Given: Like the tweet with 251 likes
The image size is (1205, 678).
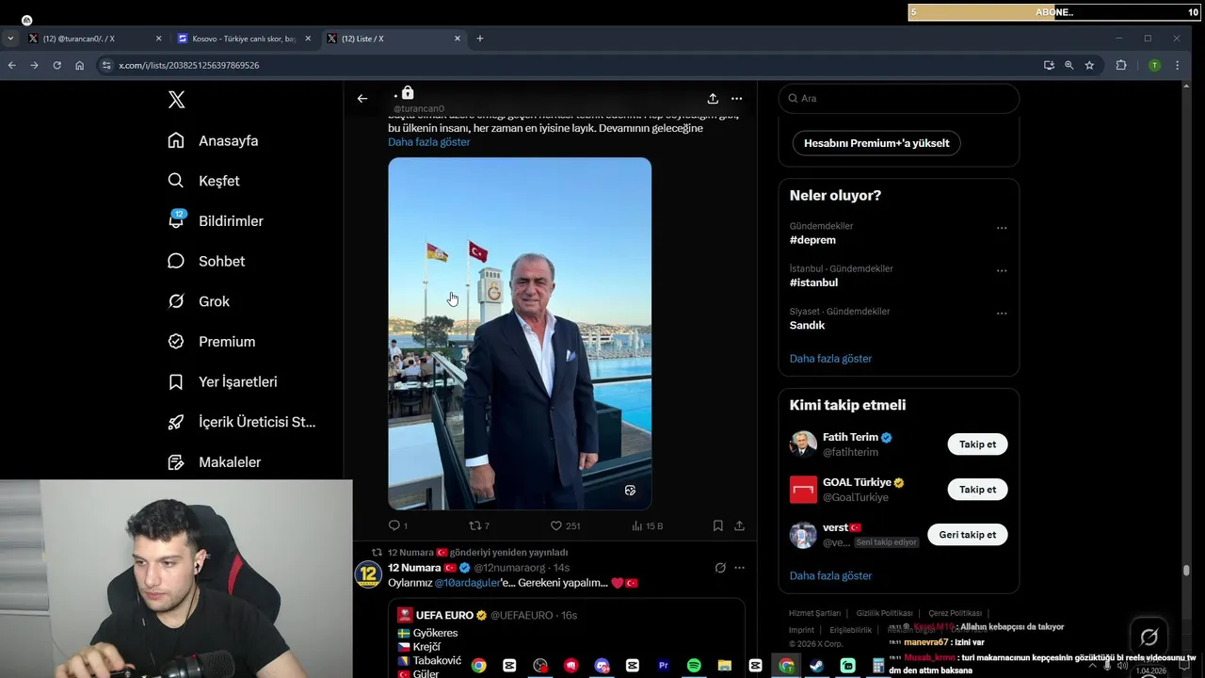Looking at the screenshot, I should point(565,525).
